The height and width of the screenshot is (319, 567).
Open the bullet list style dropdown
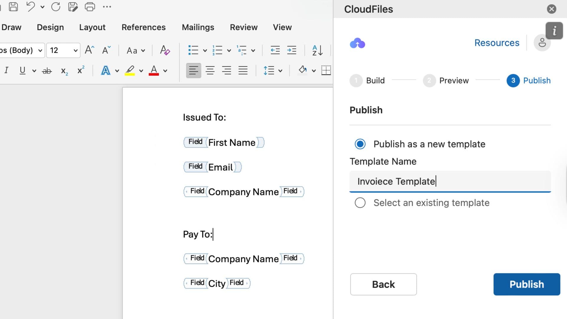coord(205,50)
